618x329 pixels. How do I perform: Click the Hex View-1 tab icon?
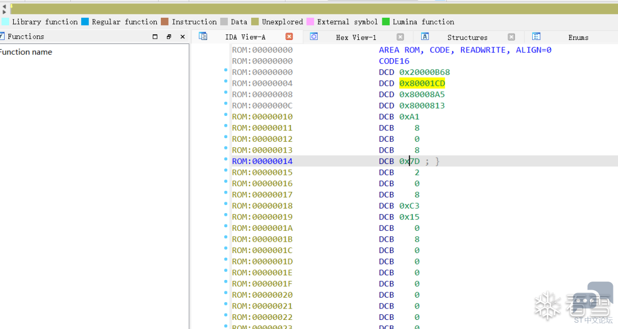click(314, 37)
